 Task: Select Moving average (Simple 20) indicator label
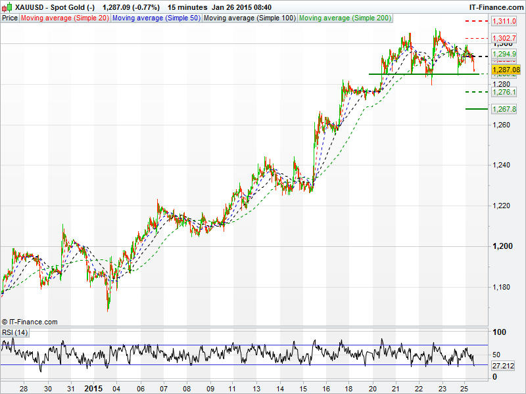coord(65,18)
